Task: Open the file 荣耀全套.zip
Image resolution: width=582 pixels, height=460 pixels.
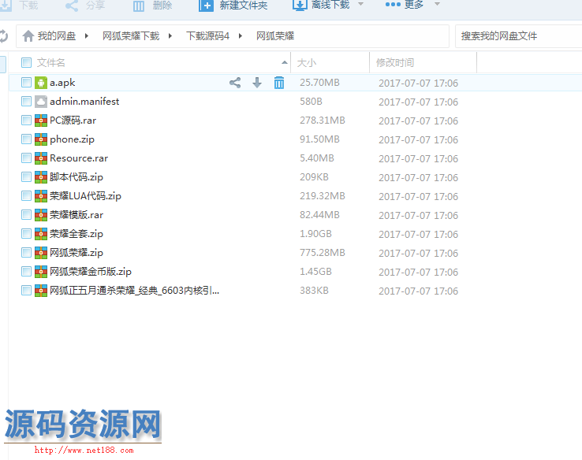Action: click(76, 234)
